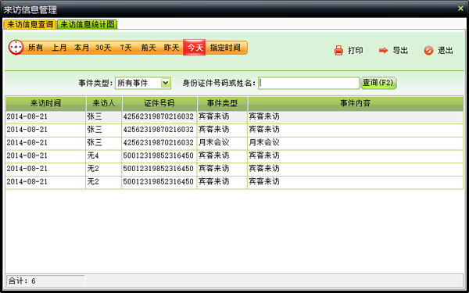Filter records by 上月
Viewport: 469px width, 293px height.
click(59, 48)
